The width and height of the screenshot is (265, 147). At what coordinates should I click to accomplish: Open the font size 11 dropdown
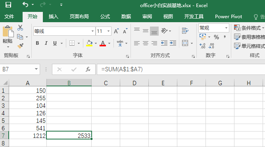click(108, 31)
